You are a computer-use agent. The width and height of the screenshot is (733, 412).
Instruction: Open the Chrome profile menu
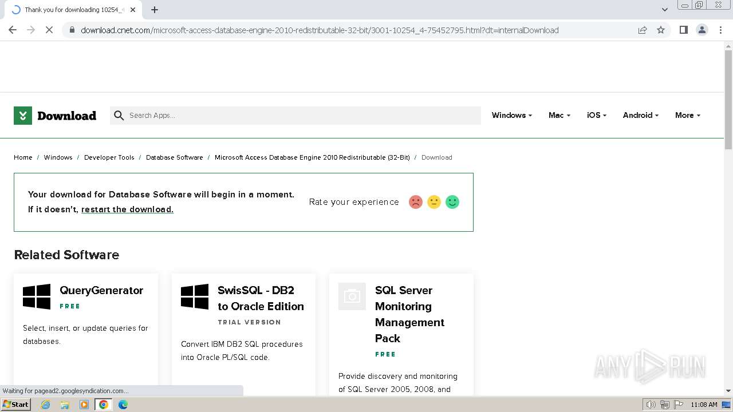pos(702,30)
